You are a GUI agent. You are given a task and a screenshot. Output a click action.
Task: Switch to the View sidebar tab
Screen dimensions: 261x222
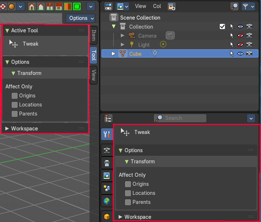(94, 75)
